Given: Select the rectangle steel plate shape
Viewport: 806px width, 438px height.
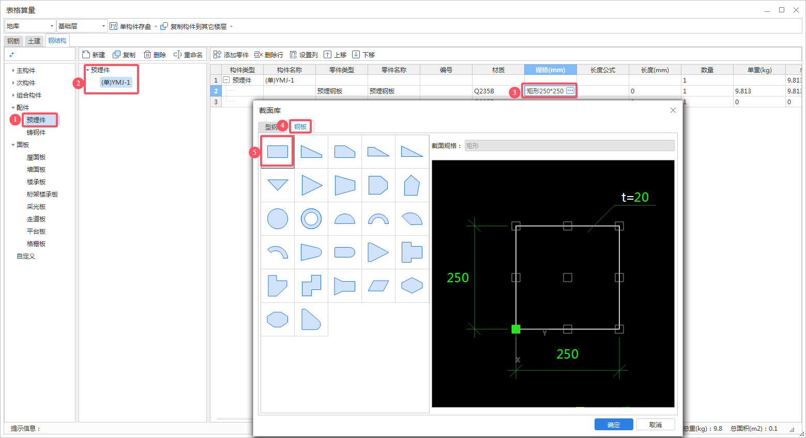Looking at the screenshot, I should [278, 152].
